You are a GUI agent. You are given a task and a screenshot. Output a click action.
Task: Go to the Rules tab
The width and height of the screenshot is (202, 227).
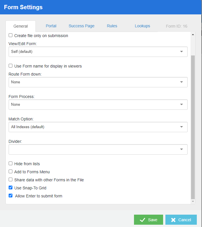pyautogui.click(x=112, y=26)
